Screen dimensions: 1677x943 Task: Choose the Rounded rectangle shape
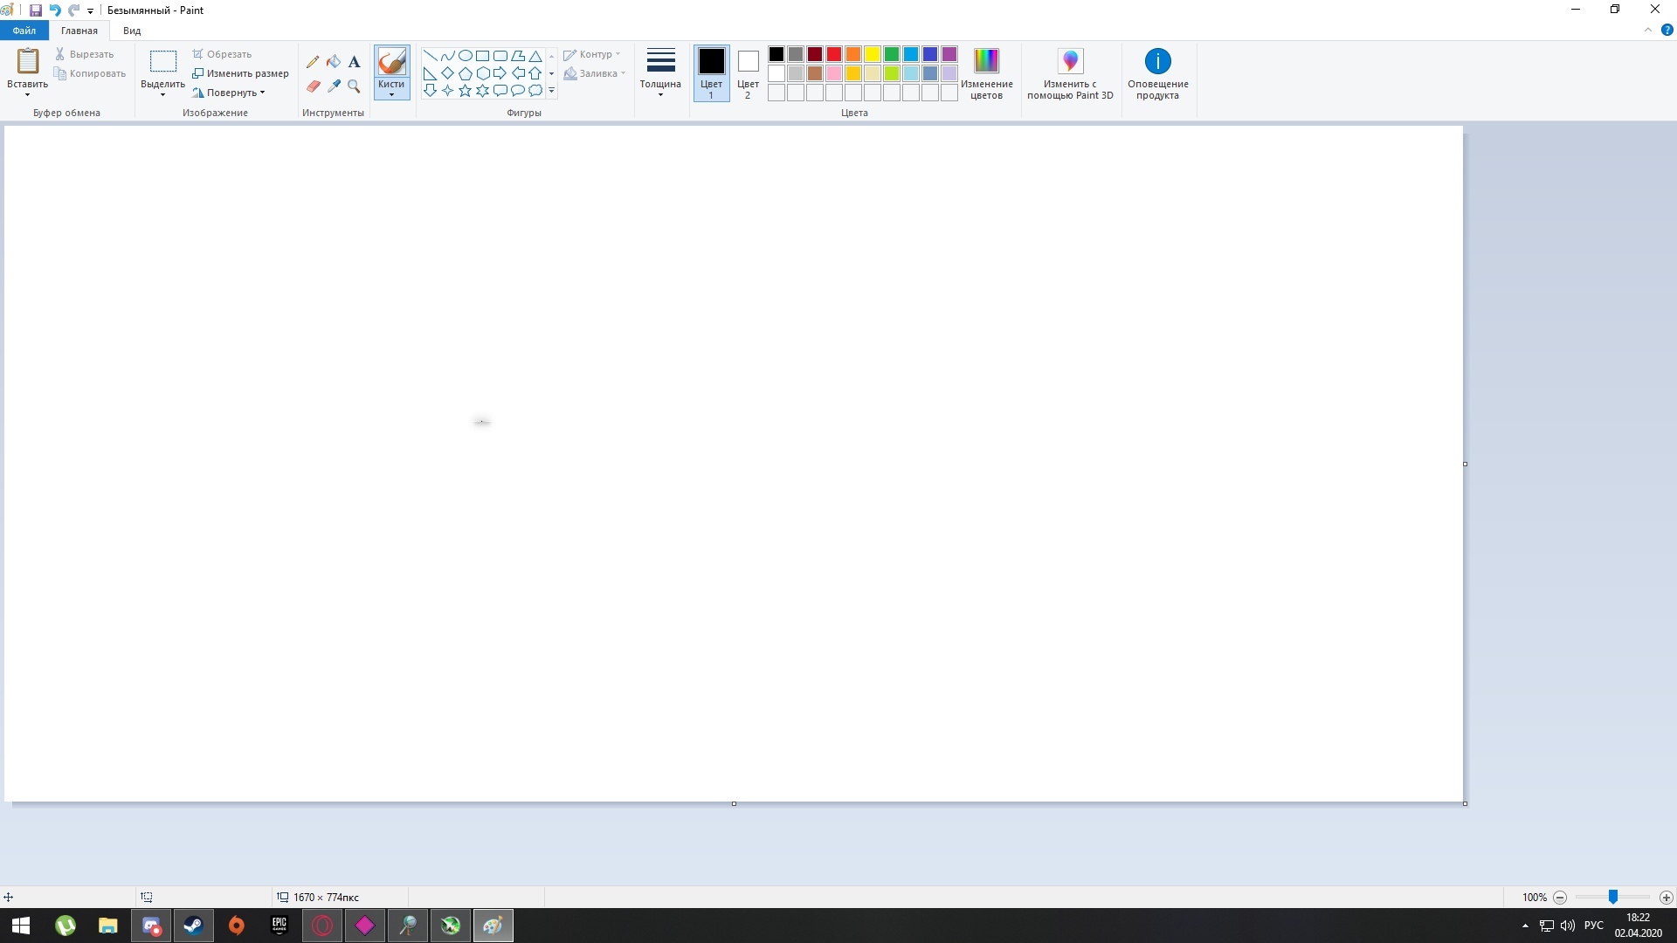pos(500,56)
